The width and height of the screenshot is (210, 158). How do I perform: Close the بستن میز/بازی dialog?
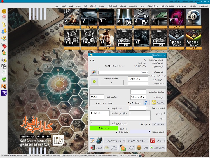click(164, 55)
